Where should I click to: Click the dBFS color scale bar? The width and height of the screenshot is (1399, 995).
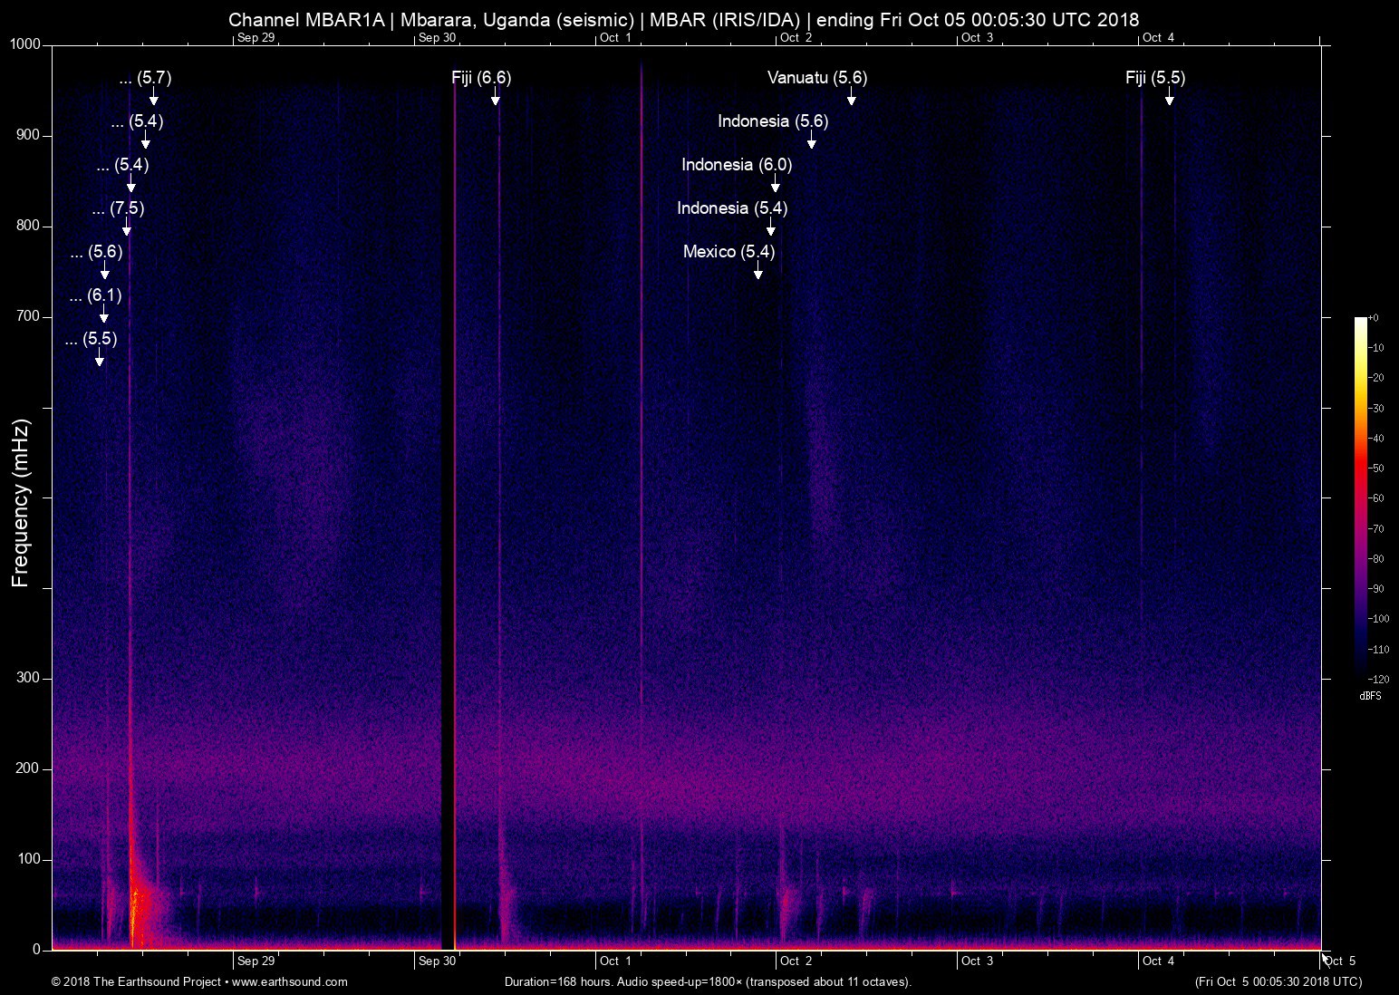click(1361, 497)
